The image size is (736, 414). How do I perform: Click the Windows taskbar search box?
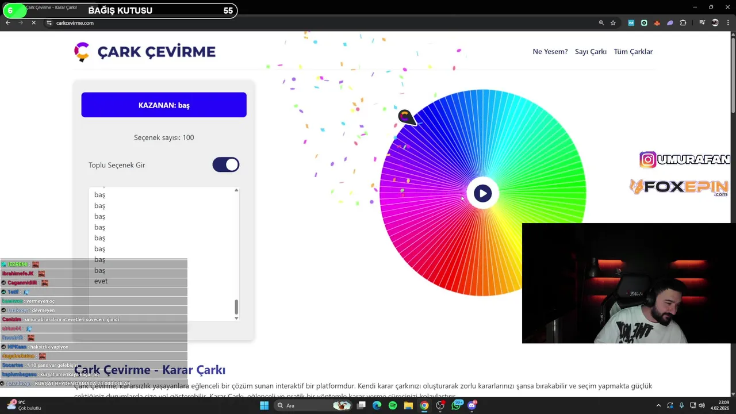click(x=312, y=405)
